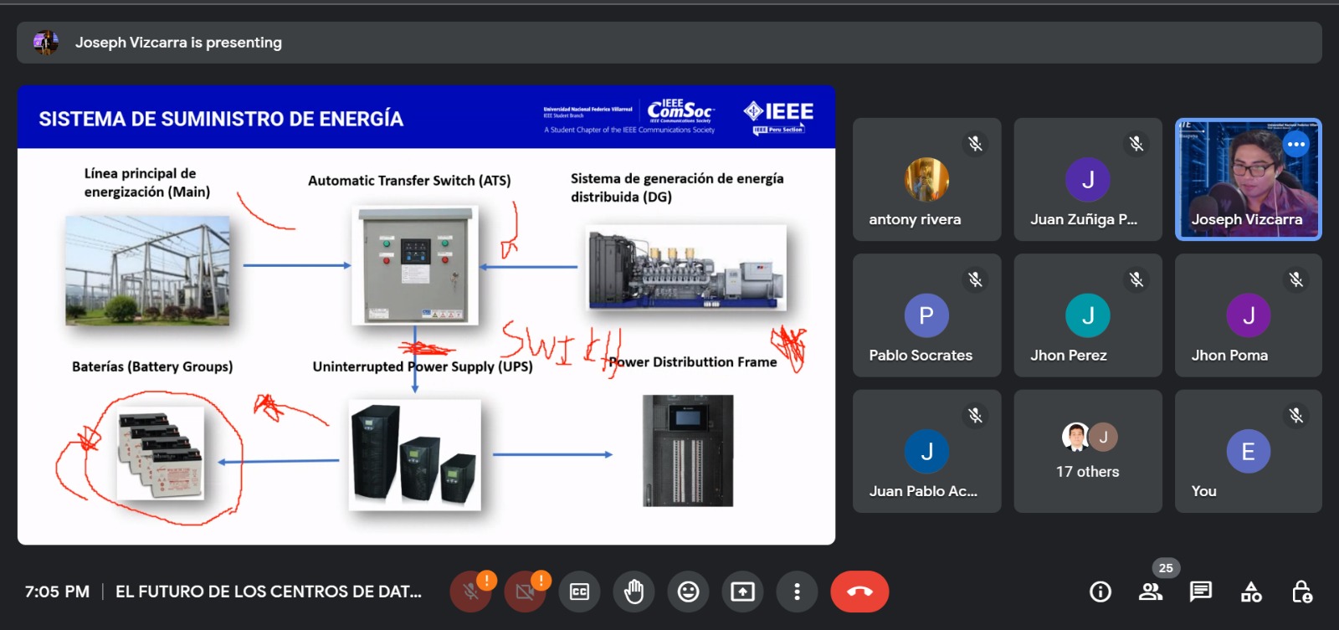1339x630 pixels.
Task: Click the meeting title in bottom bar
Action: pyautogui.click(x=269, y=592)
